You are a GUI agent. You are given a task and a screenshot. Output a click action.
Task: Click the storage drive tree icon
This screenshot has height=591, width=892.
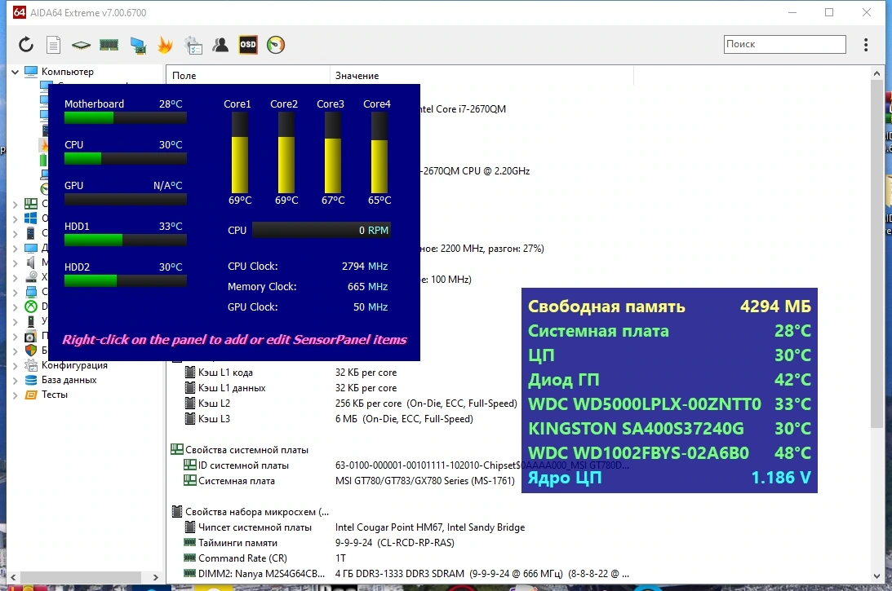pyautogui.click(x=31, y=276)
